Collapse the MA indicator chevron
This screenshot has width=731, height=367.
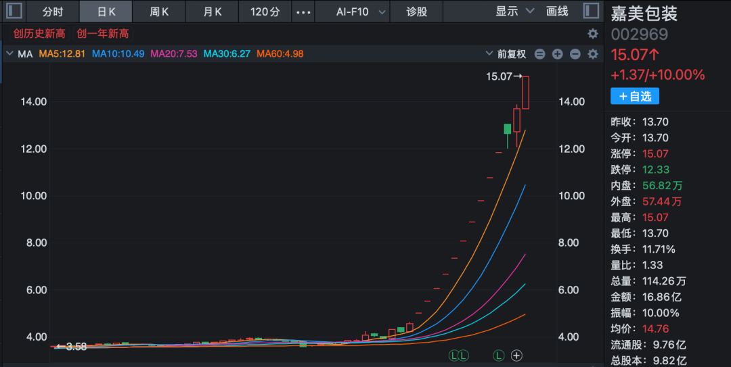9,54
